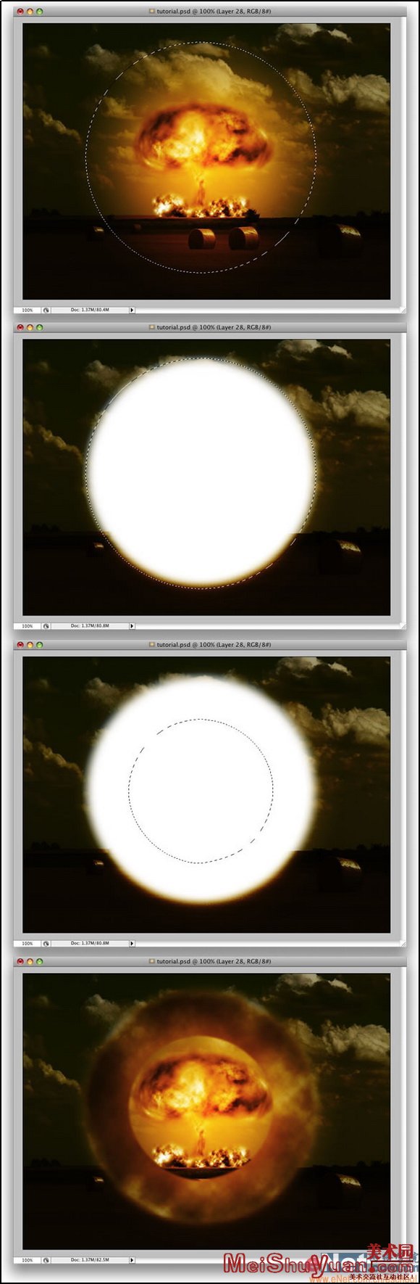Click the status bar icon under the solid white circle with outer marching ants
This screenshot has height=1284, width=420.
46,625
